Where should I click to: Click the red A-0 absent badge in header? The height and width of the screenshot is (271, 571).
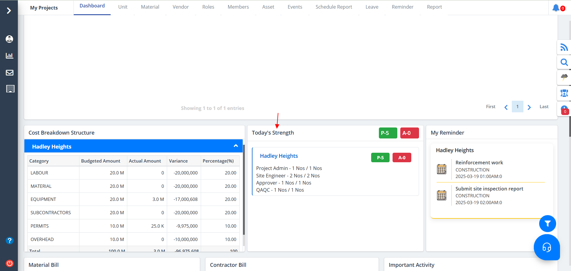(x=409, y=133)
